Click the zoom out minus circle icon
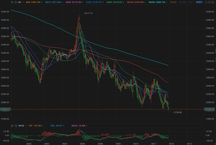The height and width of the screenshot is (145, 216). 209,2
